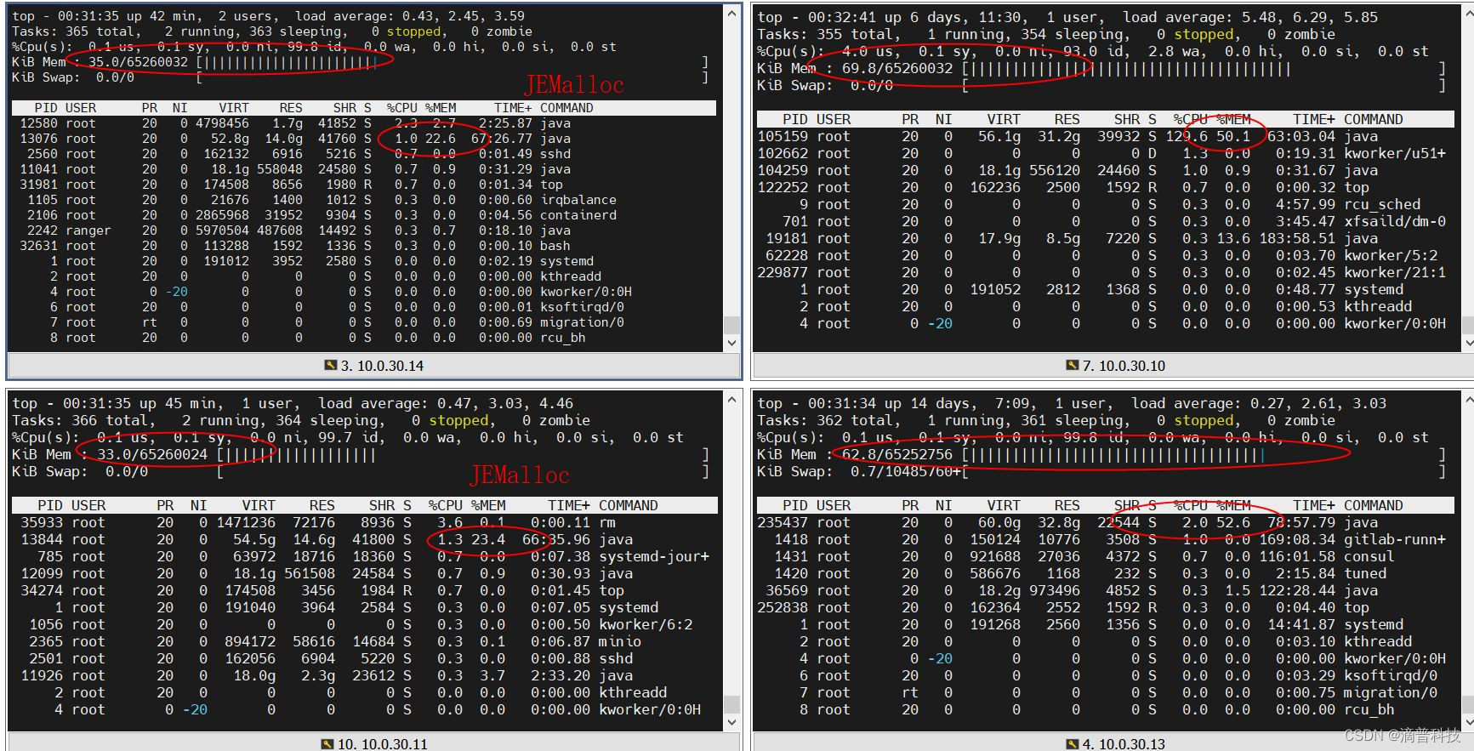Click 'kworker/6:2' command in 10.0.30.11 pane

[x=646, y=624]
